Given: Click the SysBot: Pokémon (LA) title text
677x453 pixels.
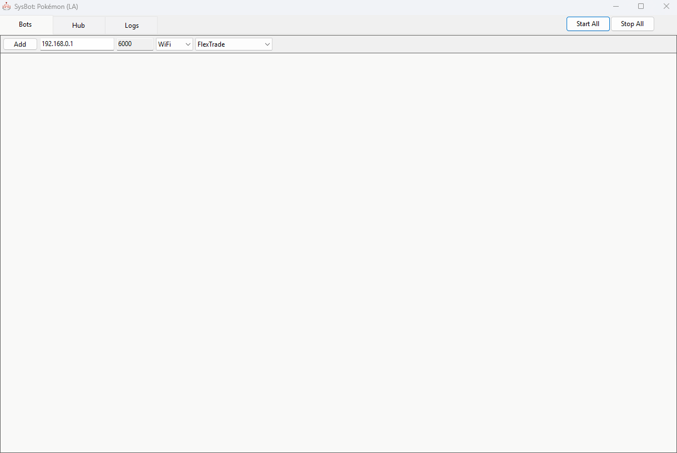Looking at the screenshot, I should 46,6.
